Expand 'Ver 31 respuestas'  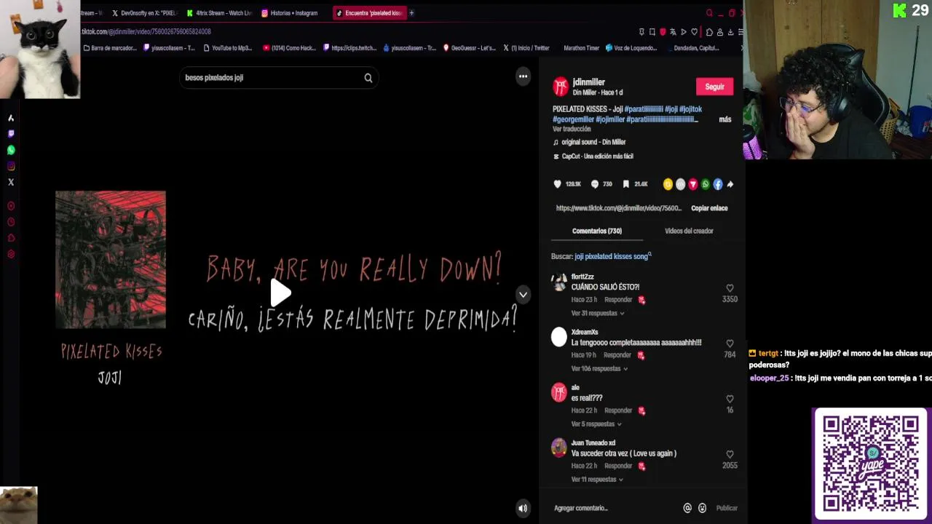point(598,313)
